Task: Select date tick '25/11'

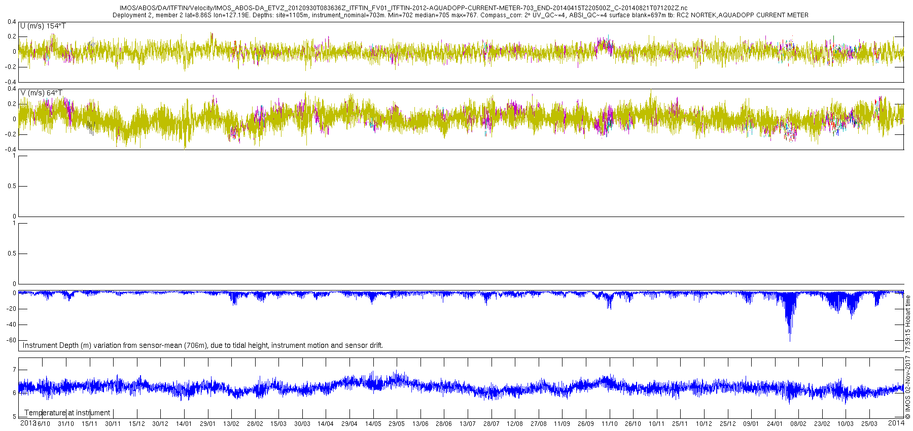Action: [x=680, y=424]
